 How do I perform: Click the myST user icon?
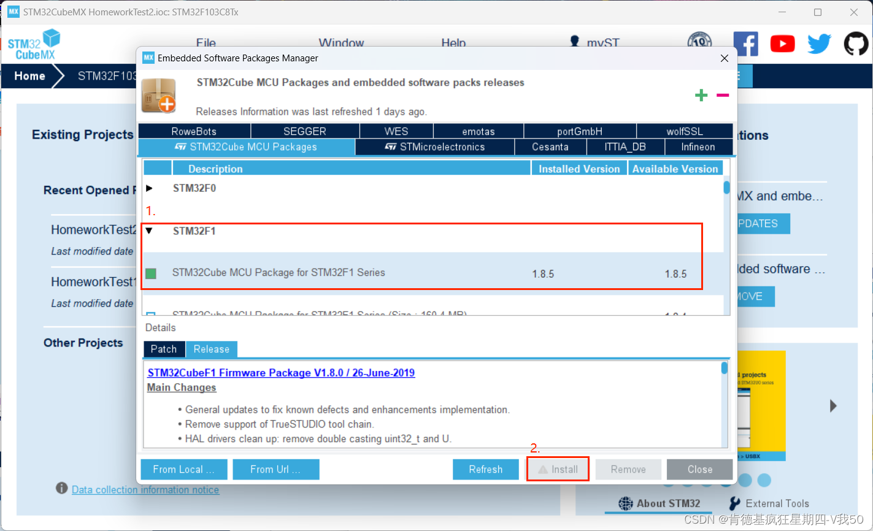coord(574,42)
